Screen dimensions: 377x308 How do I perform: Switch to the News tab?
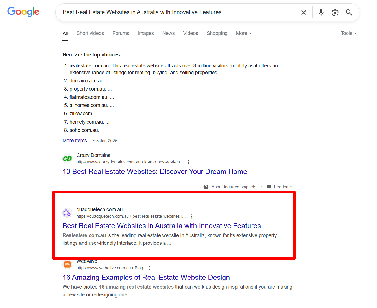coord(168,33)
